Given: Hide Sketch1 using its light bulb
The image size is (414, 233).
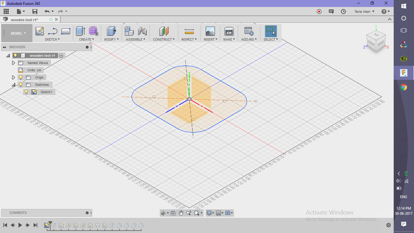Looking at the screenshot, I should click(26, 92).
